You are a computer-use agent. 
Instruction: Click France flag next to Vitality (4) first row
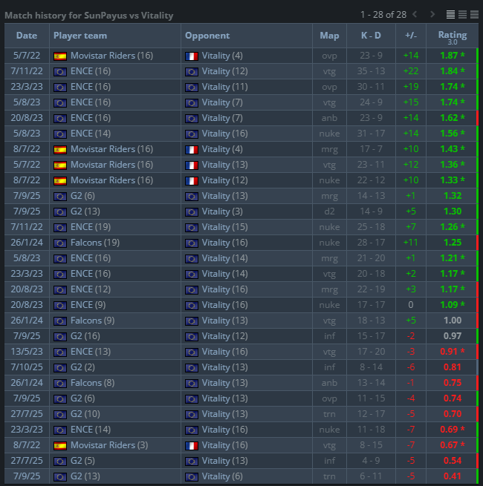pyautogui.click(x=192, y=56)
